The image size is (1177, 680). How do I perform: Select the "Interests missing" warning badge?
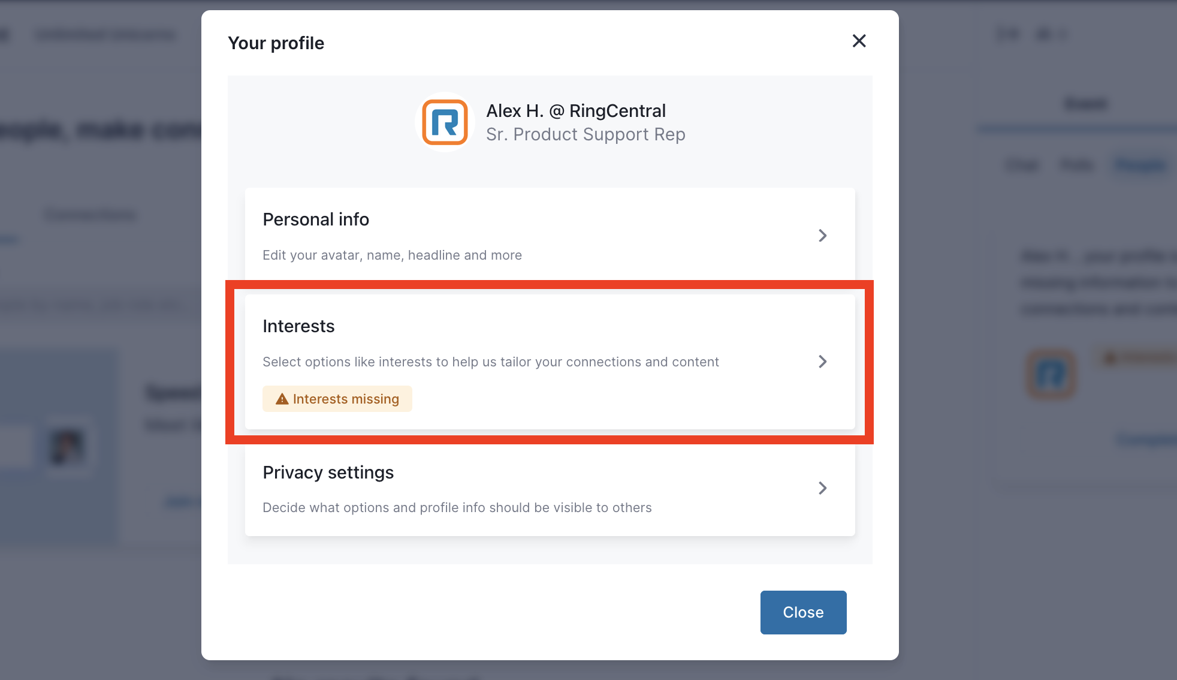coord(337,399)
